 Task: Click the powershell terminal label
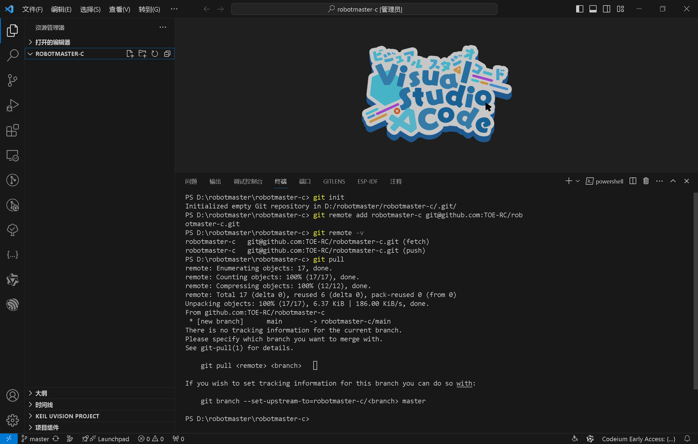point(604,181)
